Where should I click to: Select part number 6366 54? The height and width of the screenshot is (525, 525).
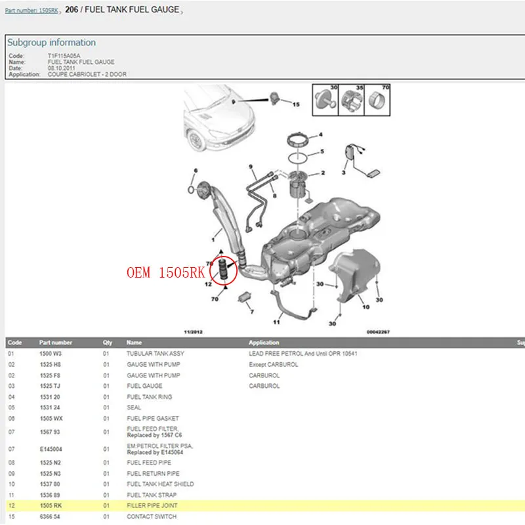pyautogui.click(x=50, y=516)
